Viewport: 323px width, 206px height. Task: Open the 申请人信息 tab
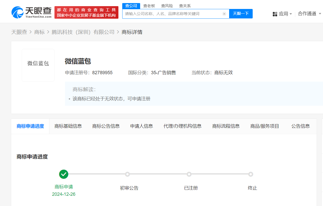tap(141, 126)
